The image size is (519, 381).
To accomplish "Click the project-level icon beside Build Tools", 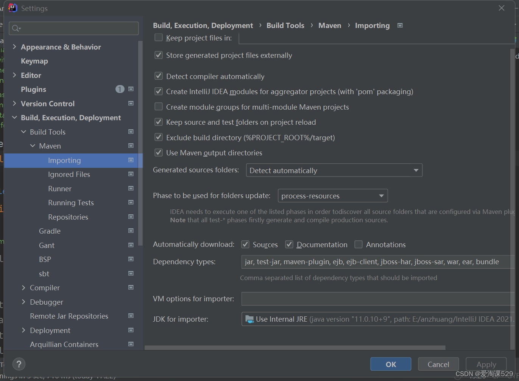I will click(x=131, y=132).
